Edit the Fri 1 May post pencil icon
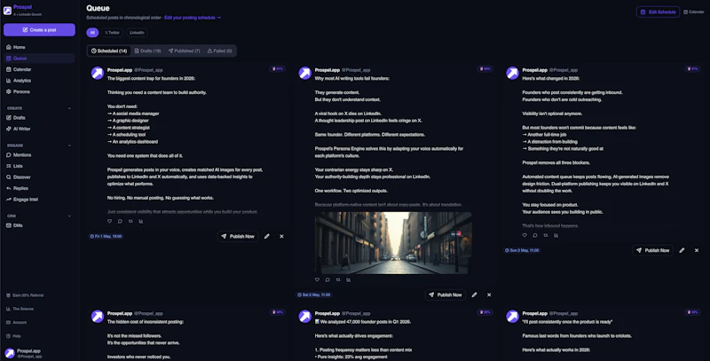 [267, 236]
